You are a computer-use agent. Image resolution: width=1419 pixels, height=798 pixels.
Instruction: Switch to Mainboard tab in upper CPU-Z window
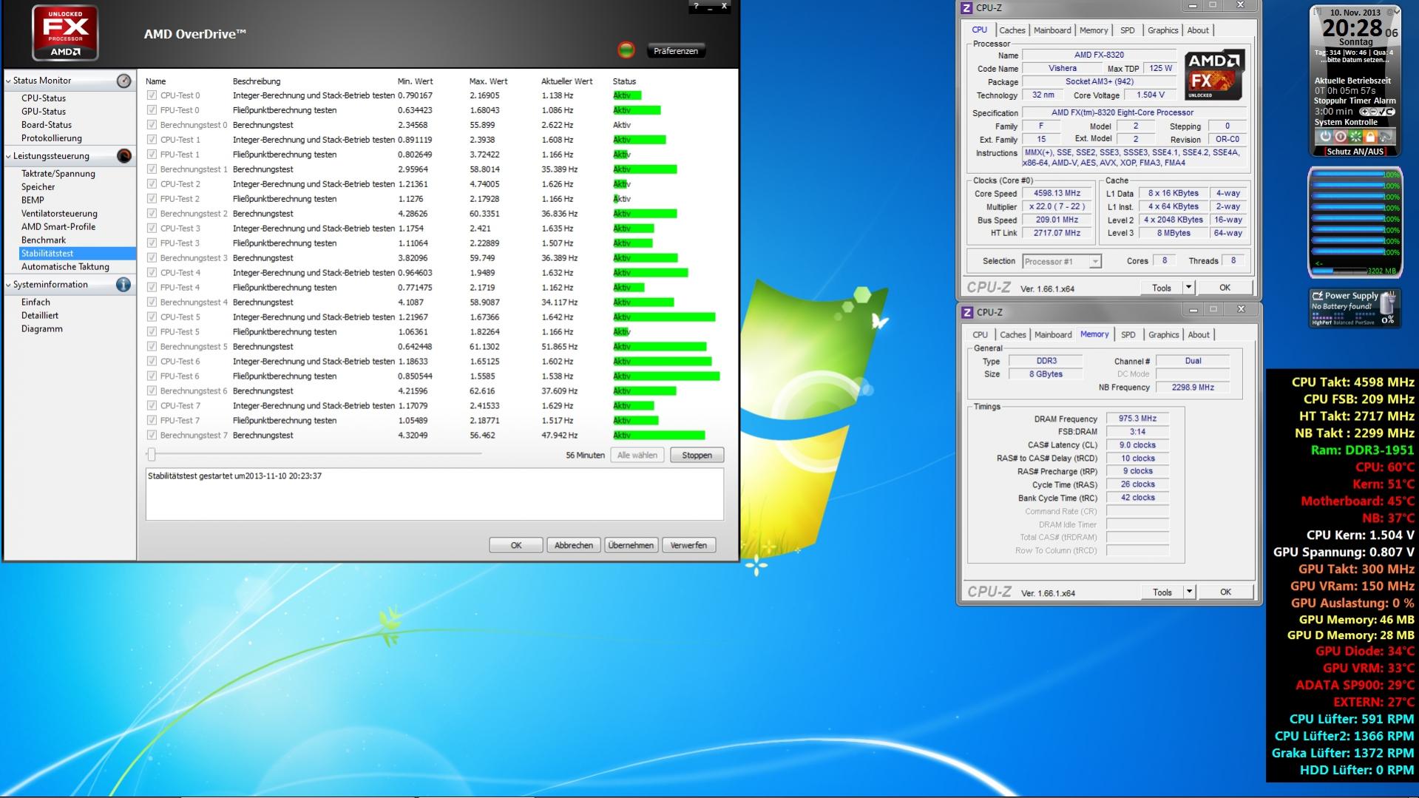[x=1052, y=30]
